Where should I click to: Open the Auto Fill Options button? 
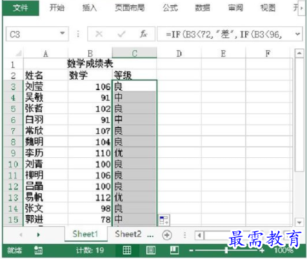click(x=164, y=220)
